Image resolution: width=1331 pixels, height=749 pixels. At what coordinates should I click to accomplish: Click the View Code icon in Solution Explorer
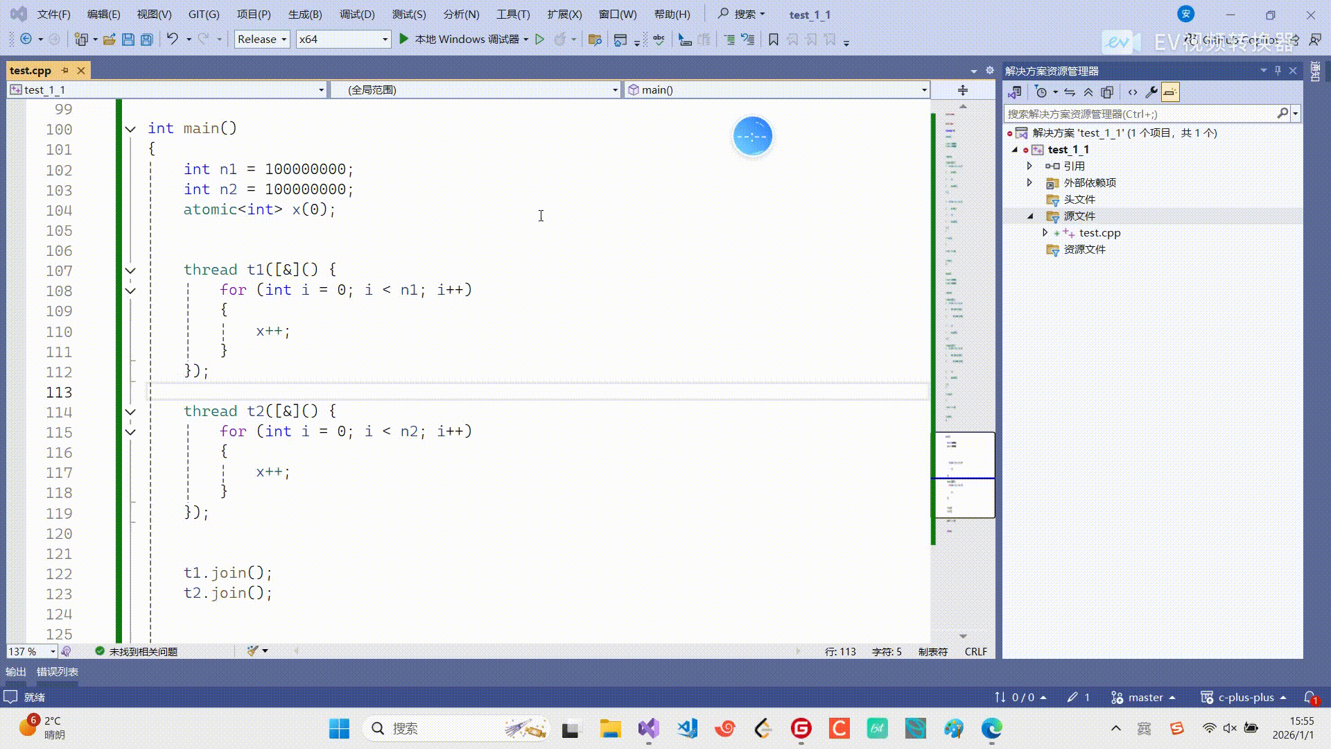(x=1133, y=92)
